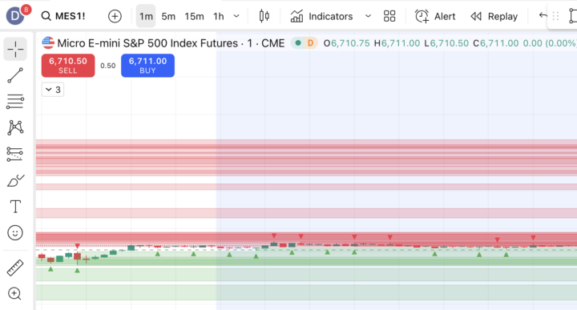Click the red 6,710.50 SELL button
Viewport: 577px width, 310px height.
pos(68,66)
